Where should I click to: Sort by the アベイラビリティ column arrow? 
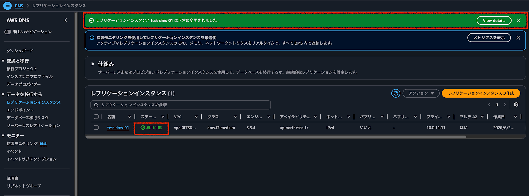click(x=315, y=117)
